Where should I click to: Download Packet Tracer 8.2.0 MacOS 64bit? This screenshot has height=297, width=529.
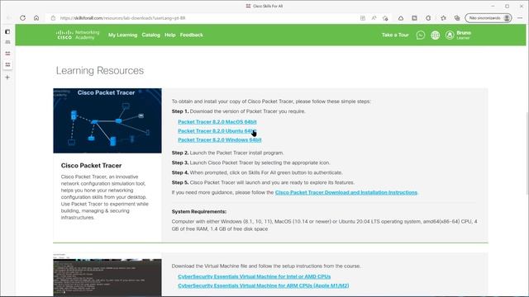point(217,121)
